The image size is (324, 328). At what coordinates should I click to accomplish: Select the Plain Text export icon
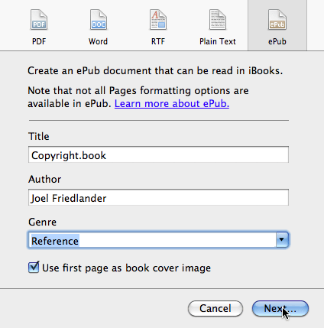(x=218, y=20)
